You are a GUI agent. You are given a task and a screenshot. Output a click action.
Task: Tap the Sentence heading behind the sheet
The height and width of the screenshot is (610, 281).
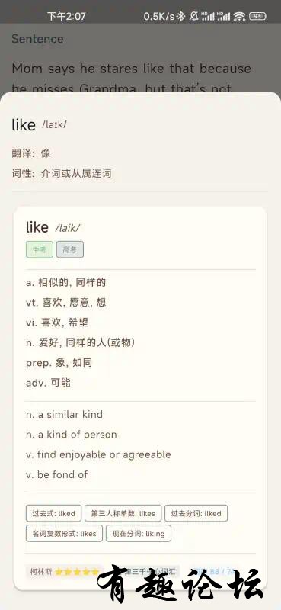(x=37, y=39)
